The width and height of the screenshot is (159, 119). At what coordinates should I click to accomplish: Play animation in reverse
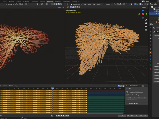coord(61,116)
